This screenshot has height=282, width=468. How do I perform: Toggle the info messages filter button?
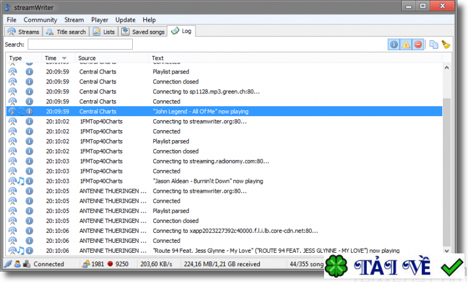pyautogui.click(x=394, y=45)
